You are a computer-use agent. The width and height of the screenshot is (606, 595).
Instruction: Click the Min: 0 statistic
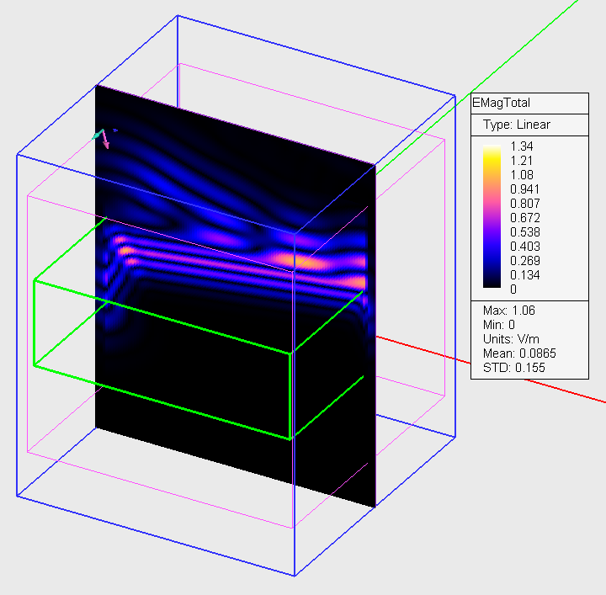pyautogui.click(x=500, y=324)
